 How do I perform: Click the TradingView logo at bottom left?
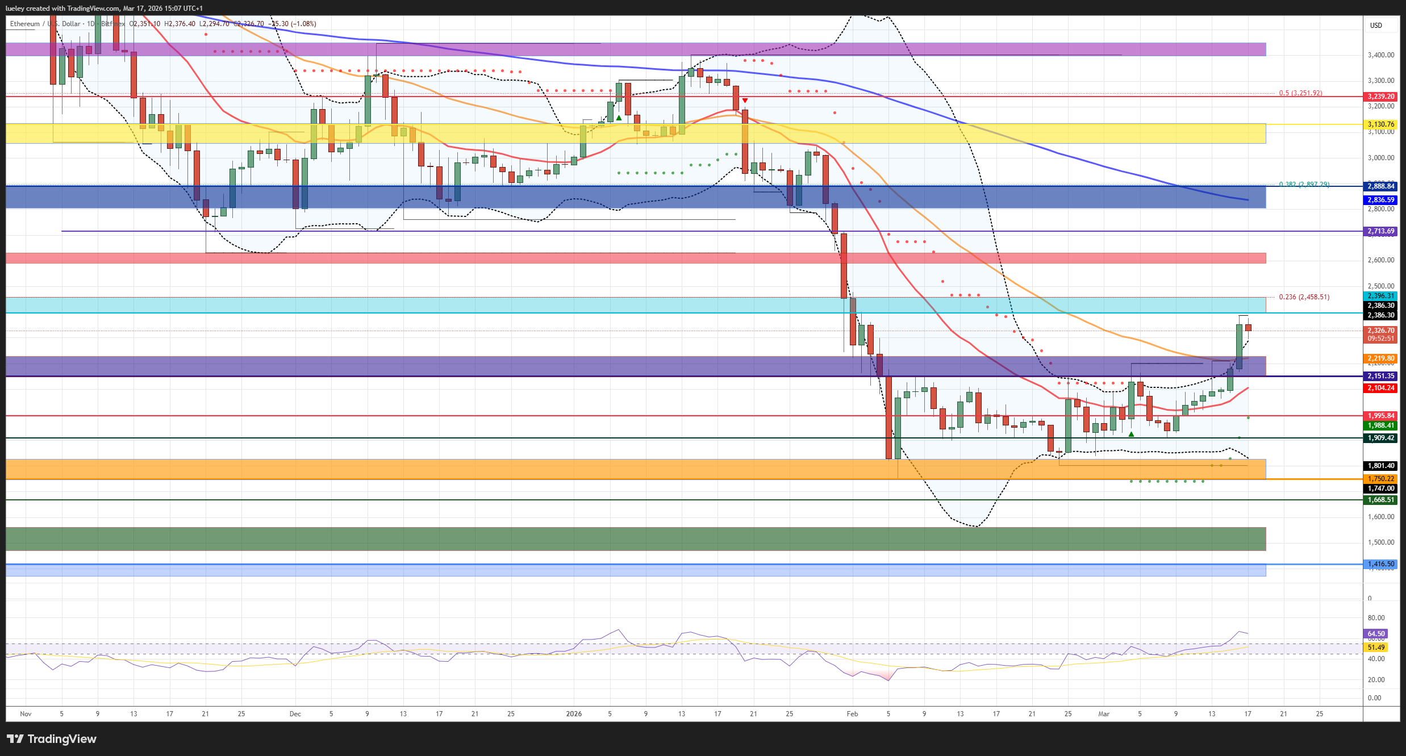tap(52, 739)
